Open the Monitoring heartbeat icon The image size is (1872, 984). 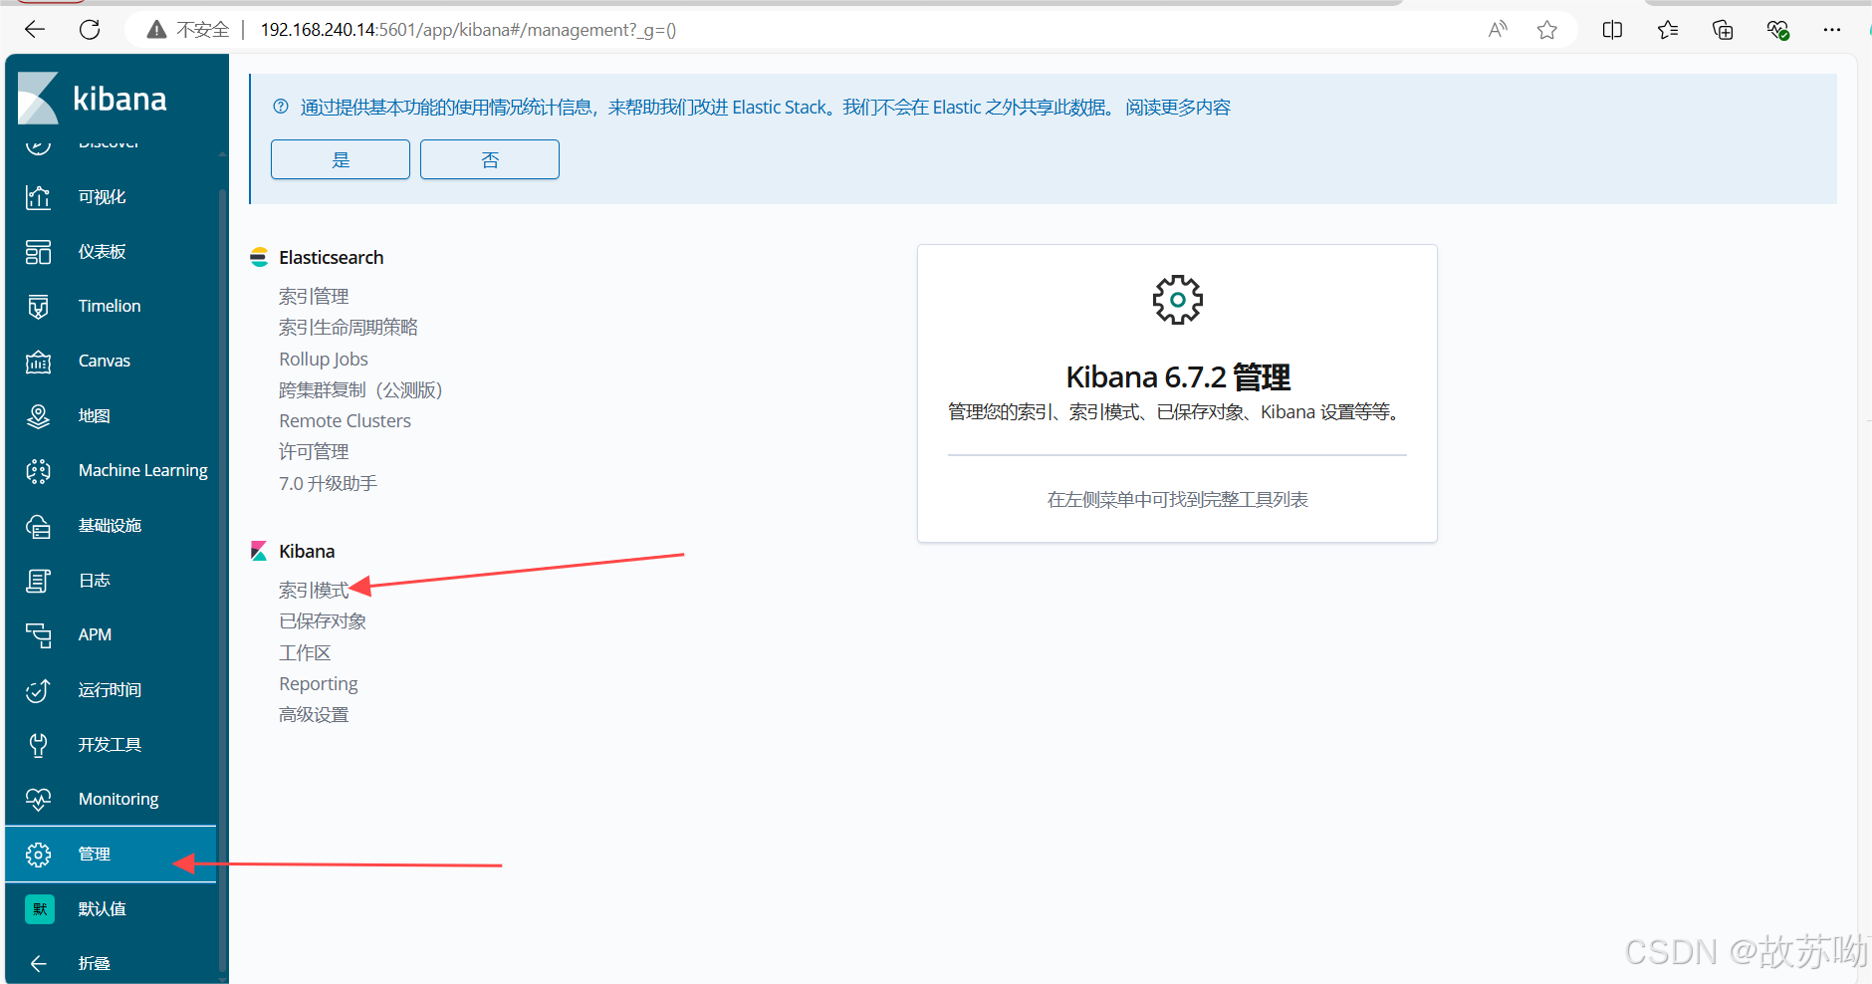tap(38, 800)
